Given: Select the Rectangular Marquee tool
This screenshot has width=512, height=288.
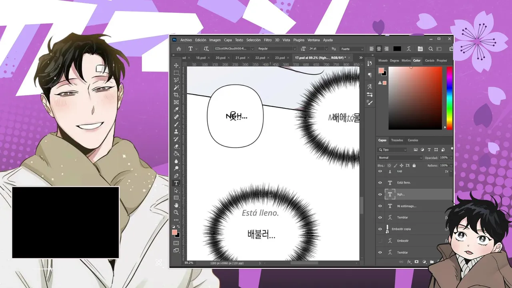Looking at the screenshot, I should 176,73.
